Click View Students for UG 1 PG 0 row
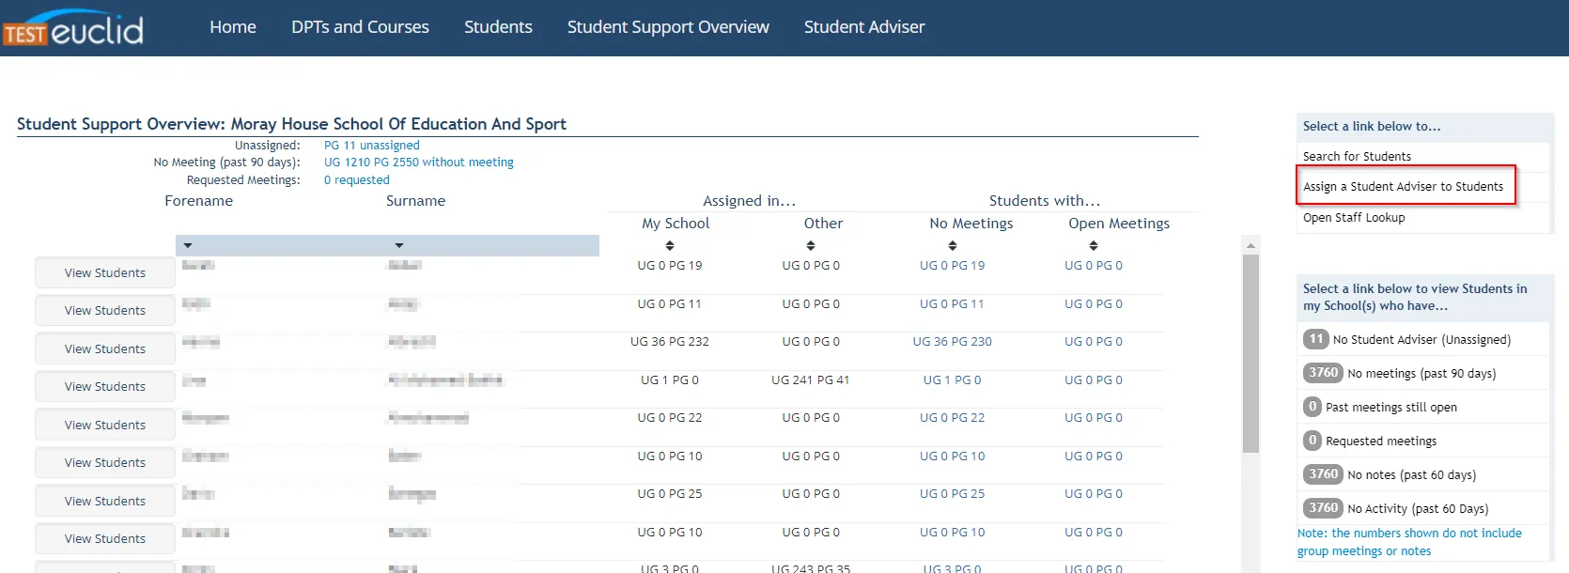The width and height of the screenshot is (1569, 573). [105, 386]
